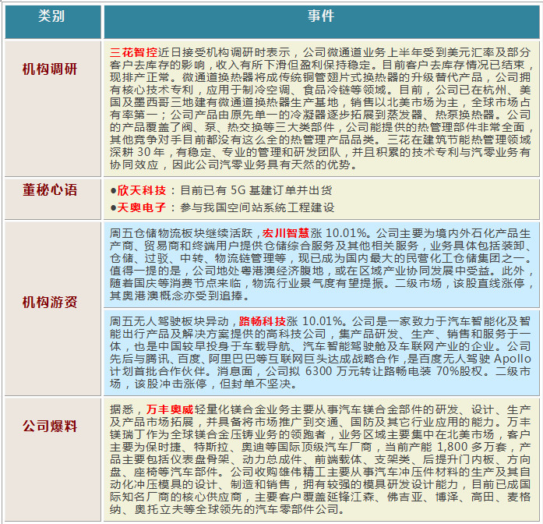Image resolution: width=543 pixels, height=524 pixels.
Task: Click the 宏川智慧 stock name
Action: tap(285, 232)
